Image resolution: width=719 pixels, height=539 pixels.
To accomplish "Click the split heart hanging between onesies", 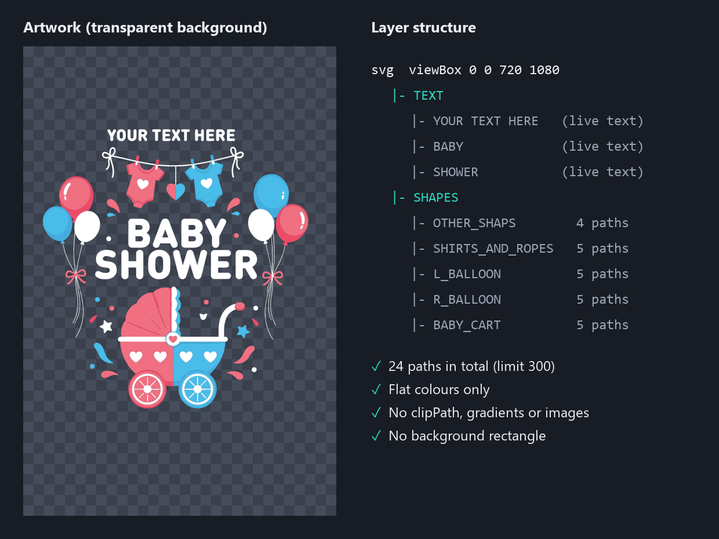I will tap(176, 191).
